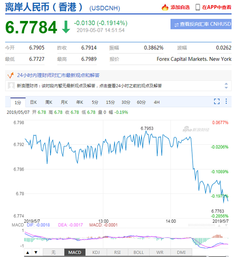The image size is (235, 257).
Task: Click the down arrow of the message scroller
Action: tap(226, 87)
